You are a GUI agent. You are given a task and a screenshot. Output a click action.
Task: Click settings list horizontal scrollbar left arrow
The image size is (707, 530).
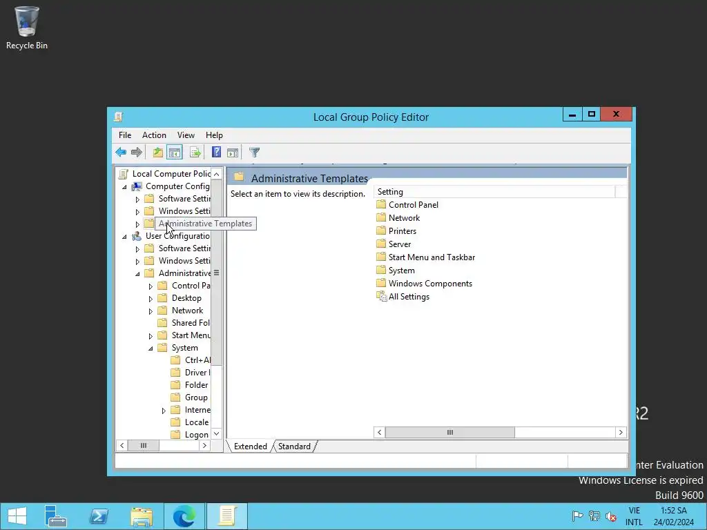tap(380, 432)
